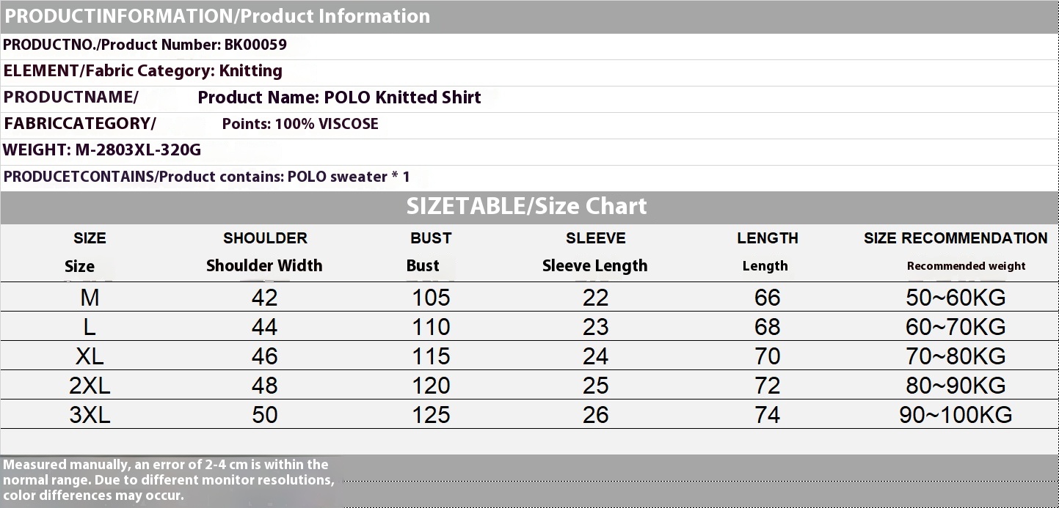Click the SIZE RECOMMENDATION column header
The height and width of the screenshot is (508, 1059).
(x=956, y=238)
